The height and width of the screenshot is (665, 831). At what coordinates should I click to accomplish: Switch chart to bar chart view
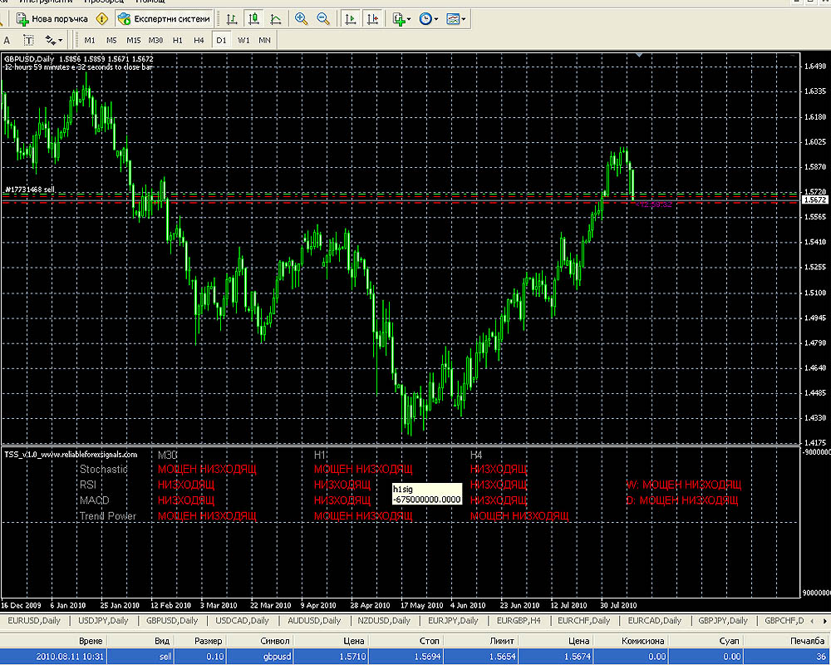point(232,19)
